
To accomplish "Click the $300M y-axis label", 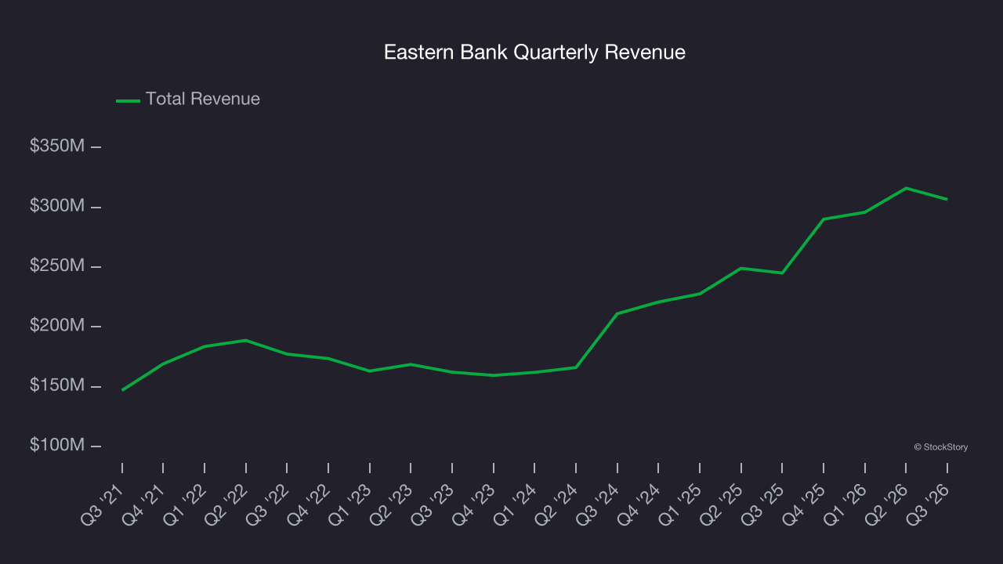I will pyautogui.click(x=57, y=206).
